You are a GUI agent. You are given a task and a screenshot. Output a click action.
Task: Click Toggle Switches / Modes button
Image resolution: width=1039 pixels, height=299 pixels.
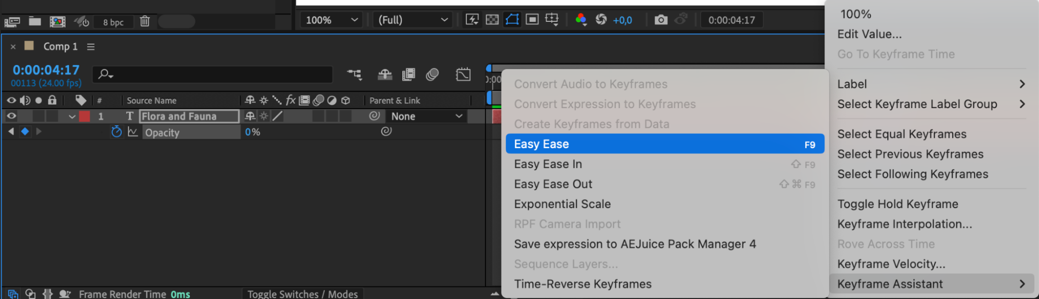[303, 294]
